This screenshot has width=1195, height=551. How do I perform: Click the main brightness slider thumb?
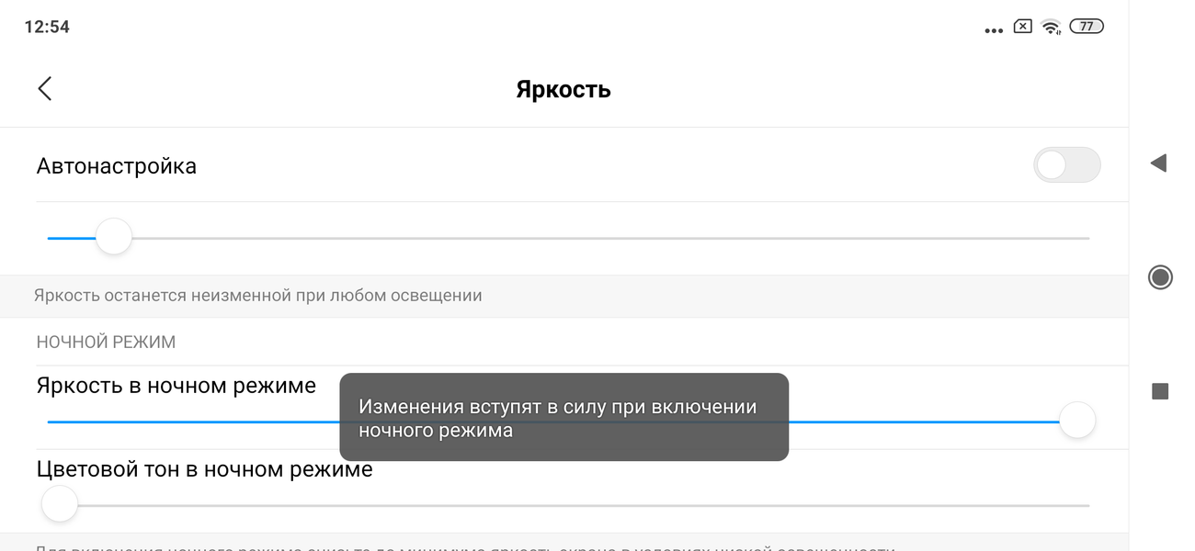pos(114,237)
